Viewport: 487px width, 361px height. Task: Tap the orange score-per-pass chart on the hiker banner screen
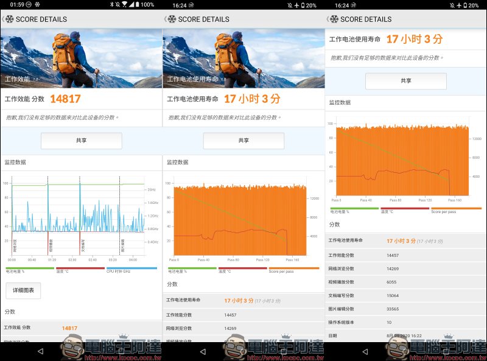click(x=240, y=219)
